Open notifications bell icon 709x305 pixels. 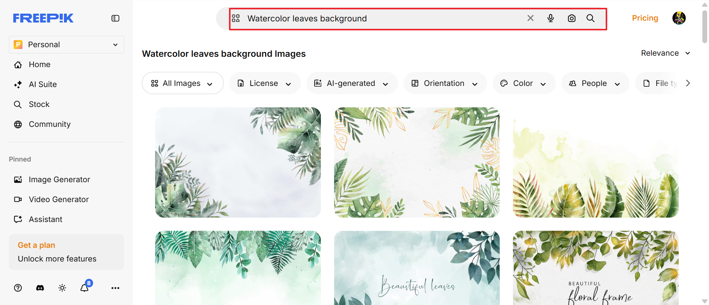pos(85,288)
